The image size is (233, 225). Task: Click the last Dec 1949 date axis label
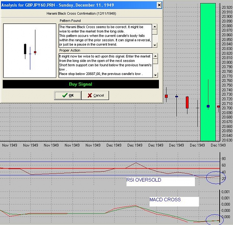tap(218, 145)
